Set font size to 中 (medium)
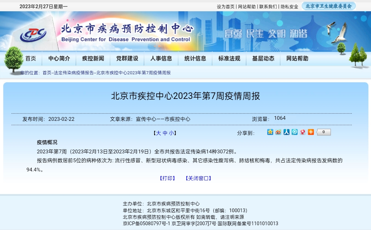 (165, 133)
